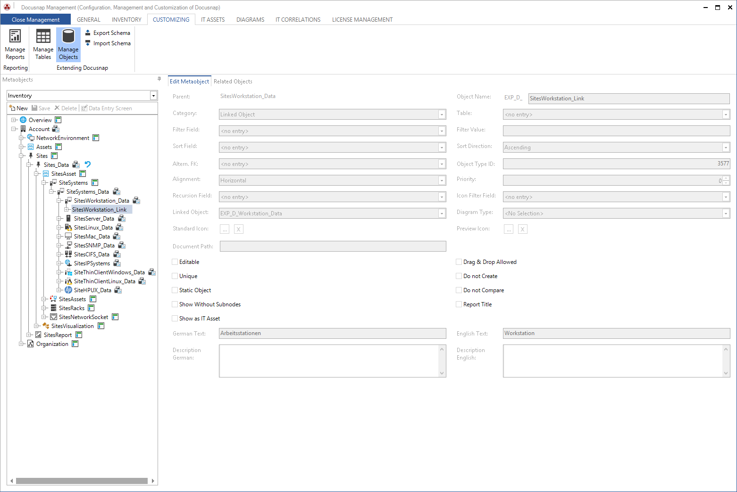Clear the Preview Icon with X button
737x492 pixels.
click(523, 229)
